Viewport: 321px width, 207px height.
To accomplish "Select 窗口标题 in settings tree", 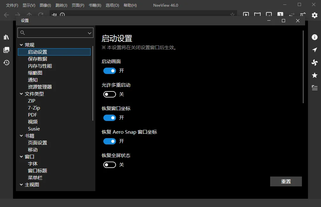I will 38,171.
